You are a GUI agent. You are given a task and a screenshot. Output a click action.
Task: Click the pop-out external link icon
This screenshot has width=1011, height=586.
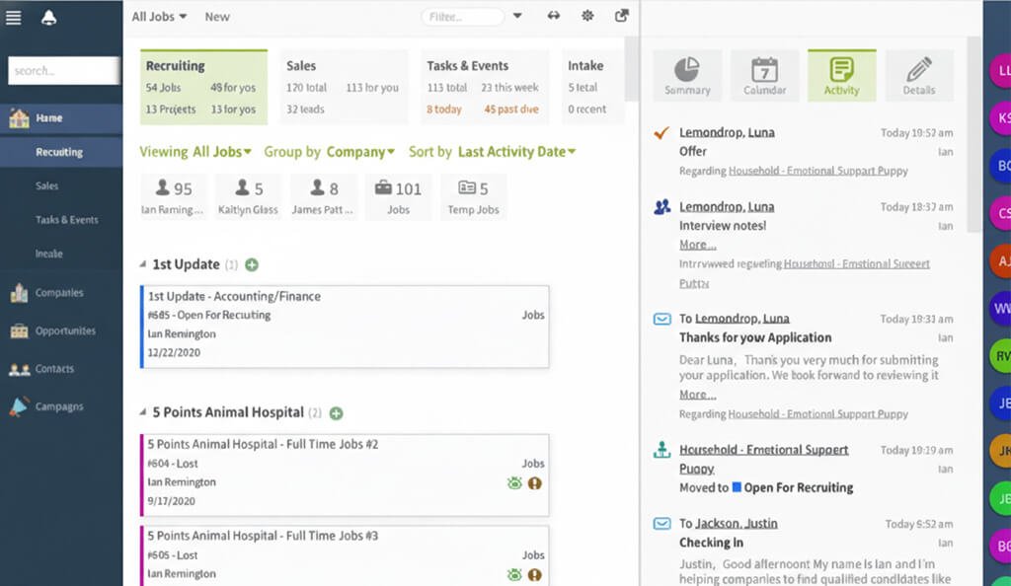[620, 17]
